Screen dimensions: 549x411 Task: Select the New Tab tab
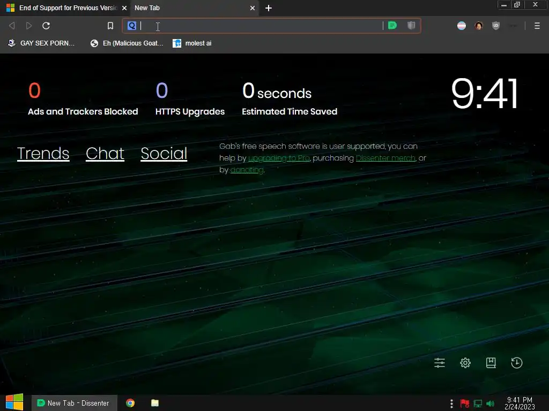pos(194,7)
